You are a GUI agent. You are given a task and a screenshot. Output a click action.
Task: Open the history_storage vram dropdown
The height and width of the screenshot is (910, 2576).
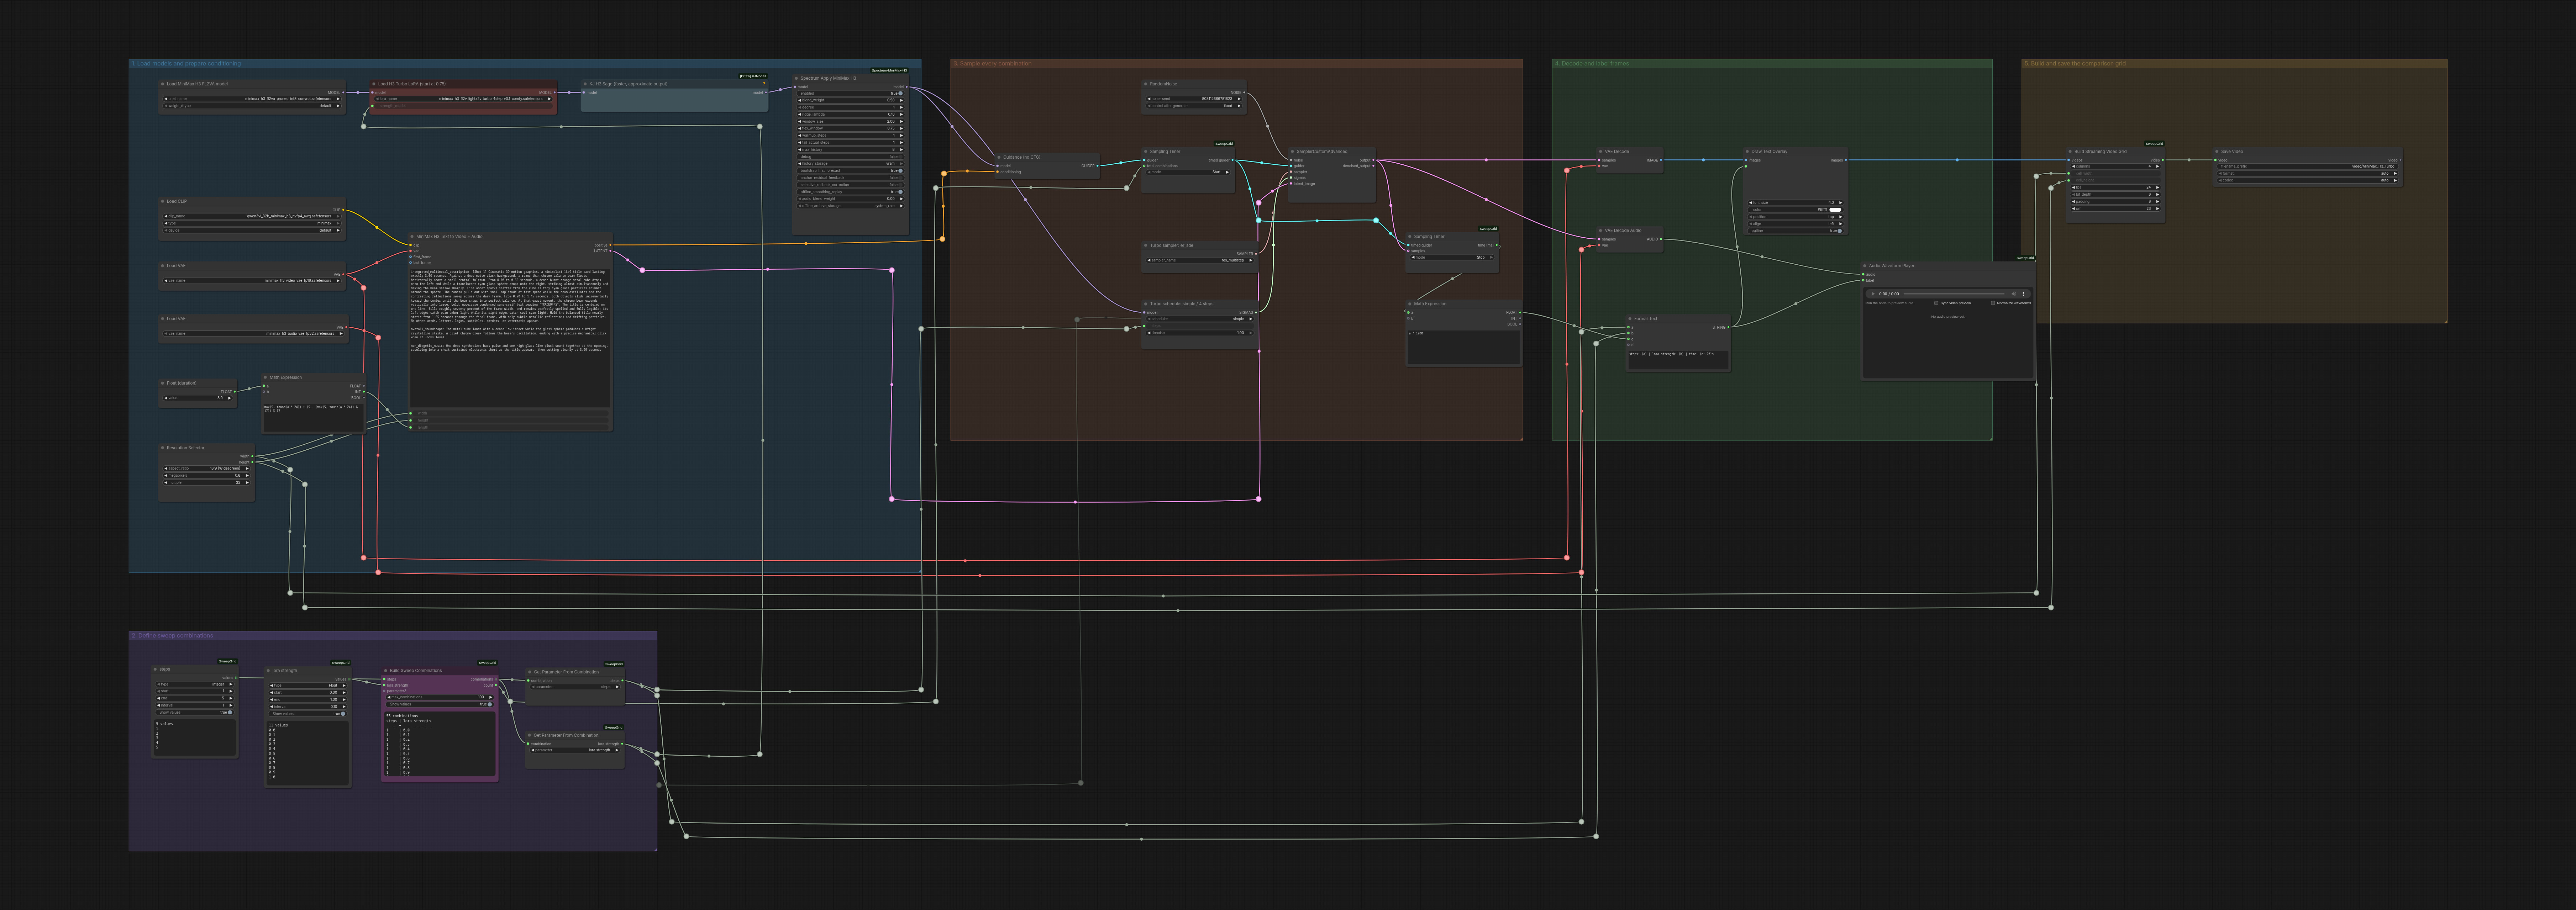click(x=851, y=164)
